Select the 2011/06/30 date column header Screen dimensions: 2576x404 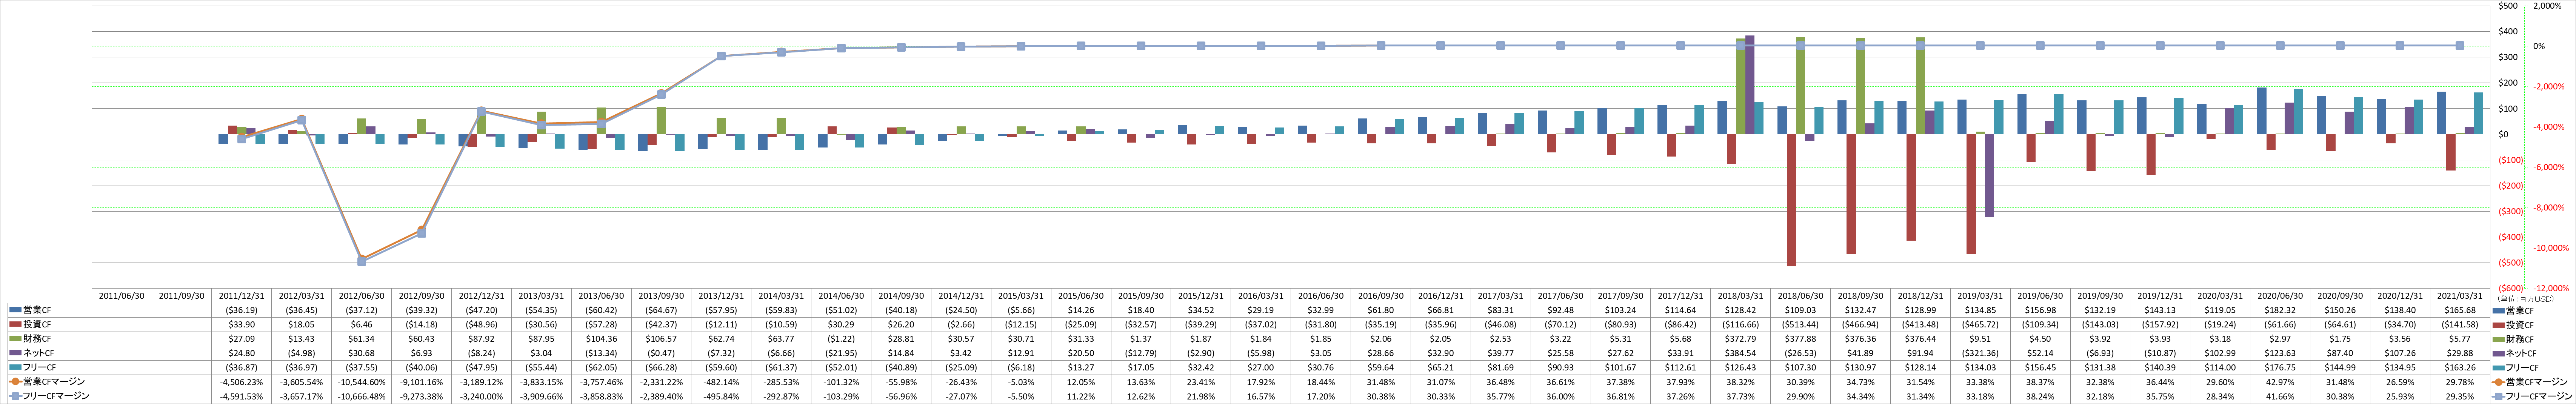[x=122, y=296]
